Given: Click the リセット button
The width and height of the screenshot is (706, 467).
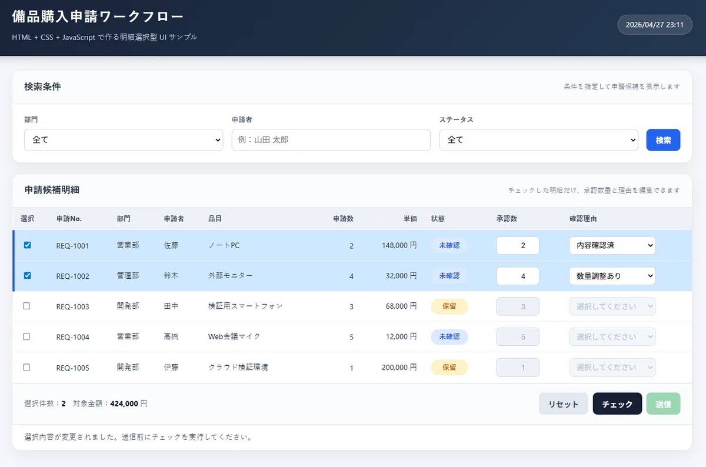Looking at the screenshot, I should [563, 404].
